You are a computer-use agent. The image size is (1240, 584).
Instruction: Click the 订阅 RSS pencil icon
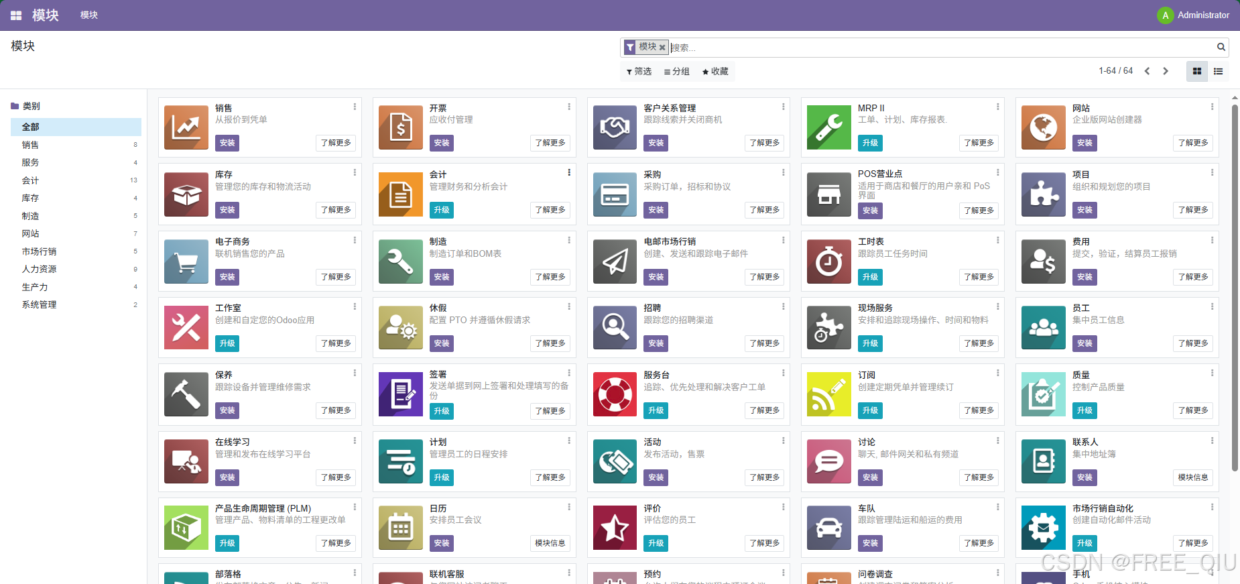pos(829,395)
